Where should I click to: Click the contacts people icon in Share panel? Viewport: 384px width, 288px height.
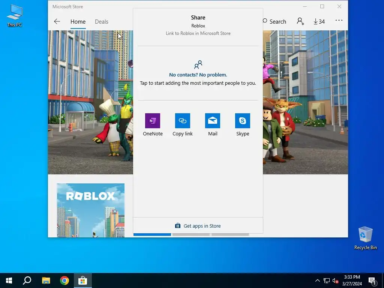point(198,64)
